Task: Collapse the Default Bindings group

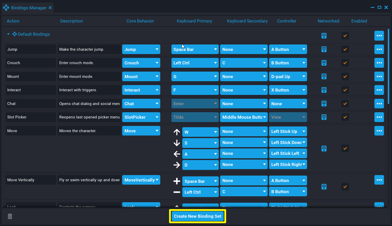Action: [8, 34]
